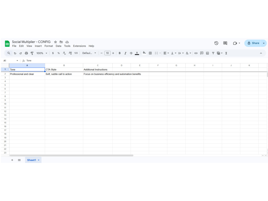This screenshot has height=201, width=268.
Task: Select the Sheet1 tab
Action: click(33, 160)
